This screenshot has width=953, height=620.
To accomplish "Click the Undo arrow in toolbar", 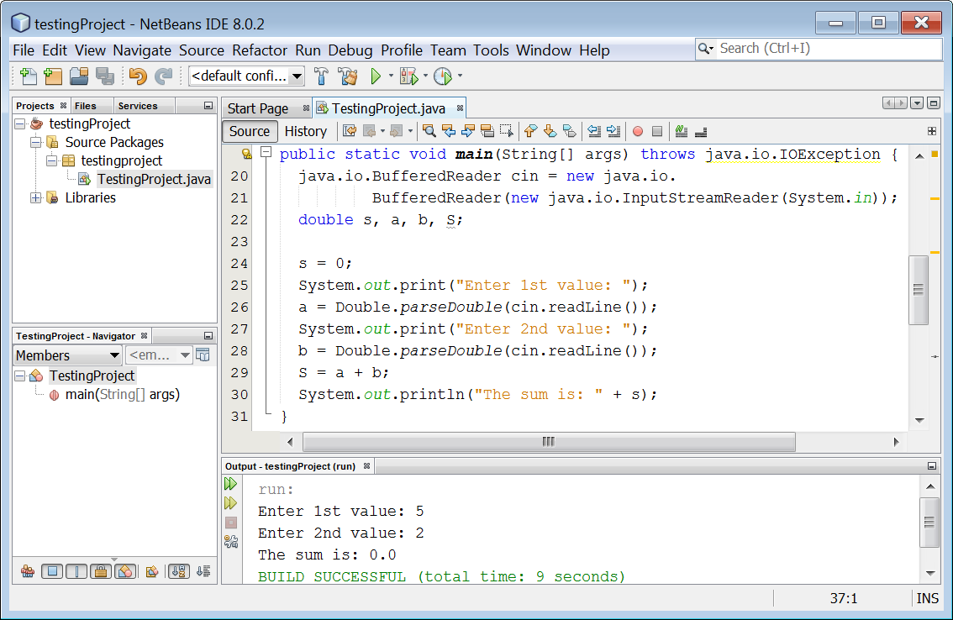I will click(138, 76).
